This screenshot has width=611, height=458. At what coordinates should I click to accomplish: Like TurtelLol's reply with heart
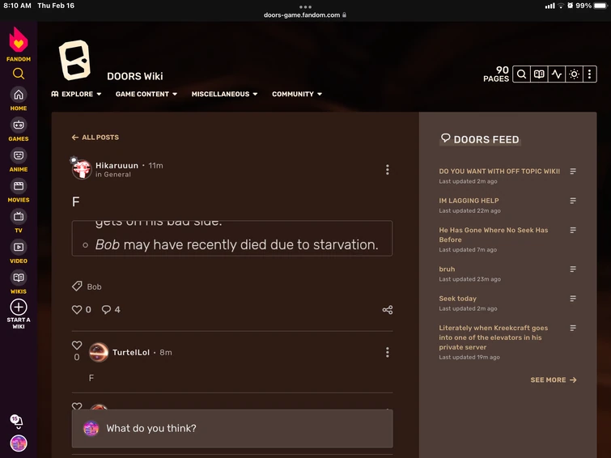point(77,346)
